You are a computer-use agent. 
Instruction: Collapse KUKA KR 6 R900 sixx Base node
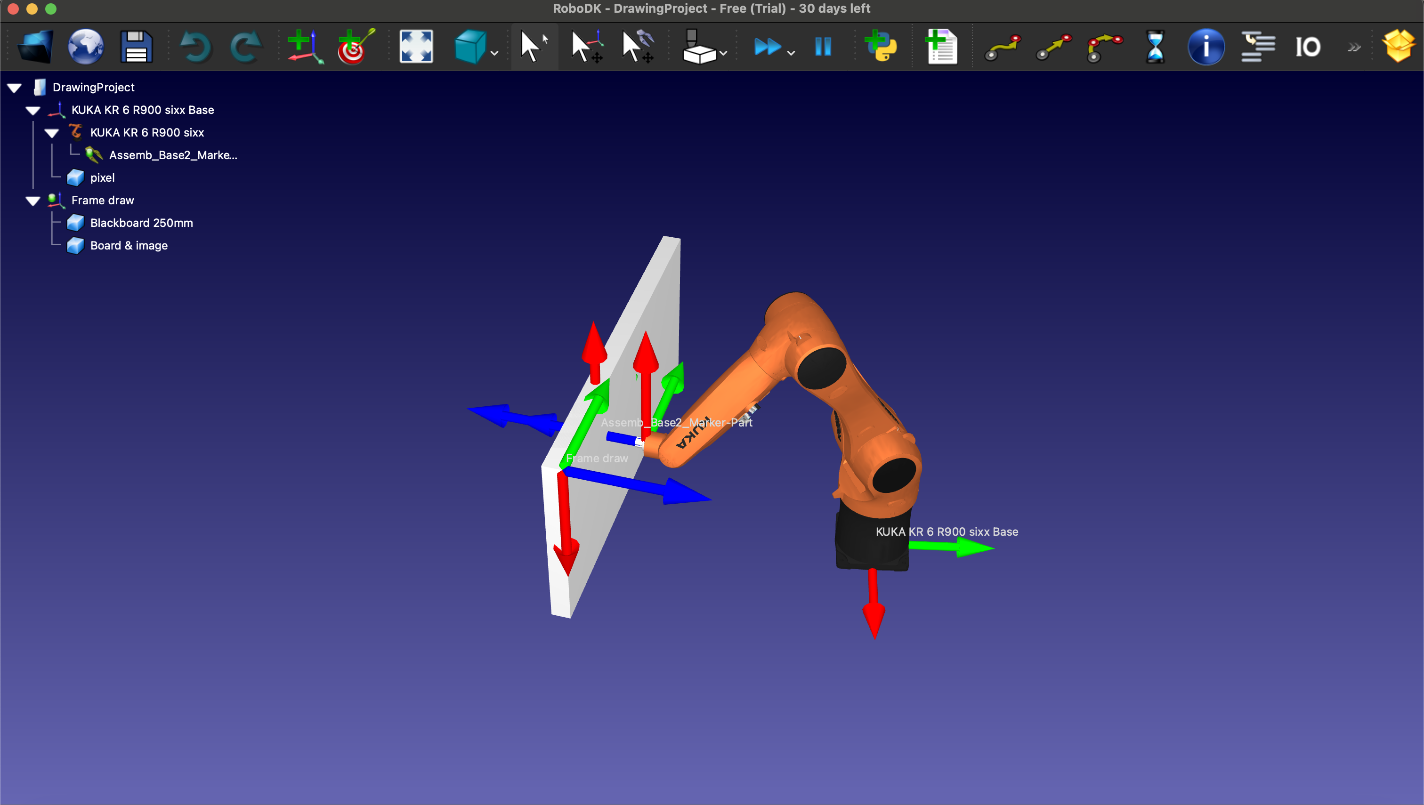[33, 111]
